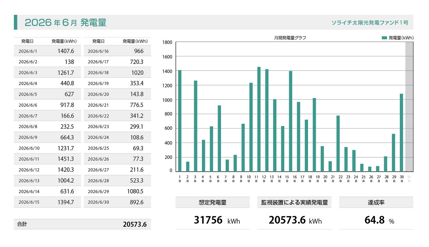Image resolution: width=429 pixels, height=247 pixels.
Task: Click the 2026/6/25 row showing 69.3
Action: click(x=117, y=148)
